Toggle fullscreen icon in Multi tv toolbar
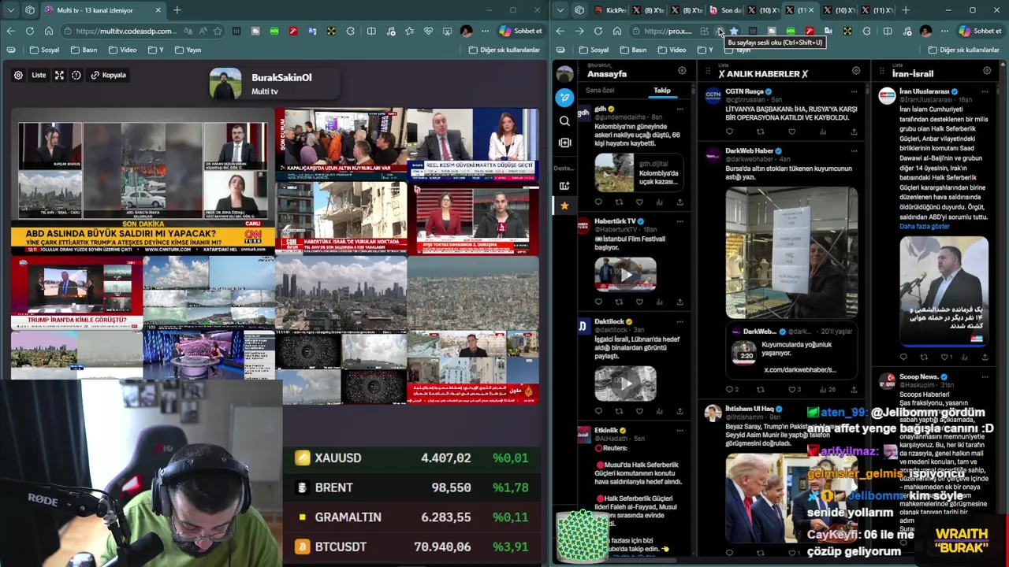 (59, 75)
